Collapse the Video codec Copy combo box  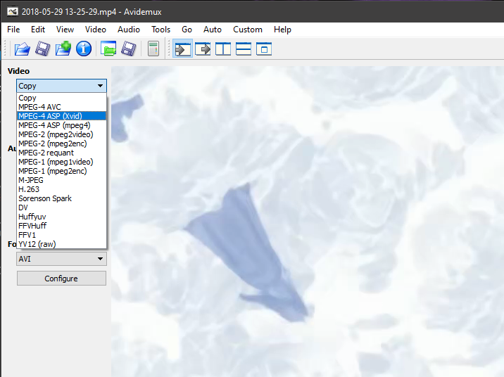click(x=61, y=86)
